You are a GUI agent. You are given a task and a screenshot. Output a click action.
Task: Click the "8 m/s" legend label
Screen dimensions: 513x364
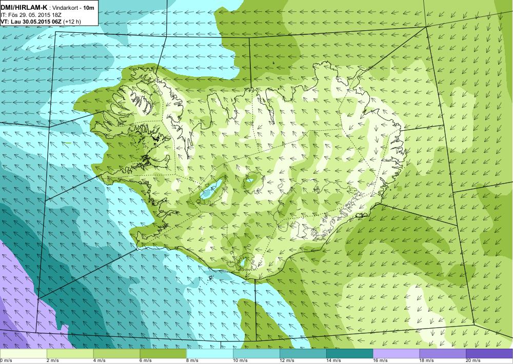[193, 361]
